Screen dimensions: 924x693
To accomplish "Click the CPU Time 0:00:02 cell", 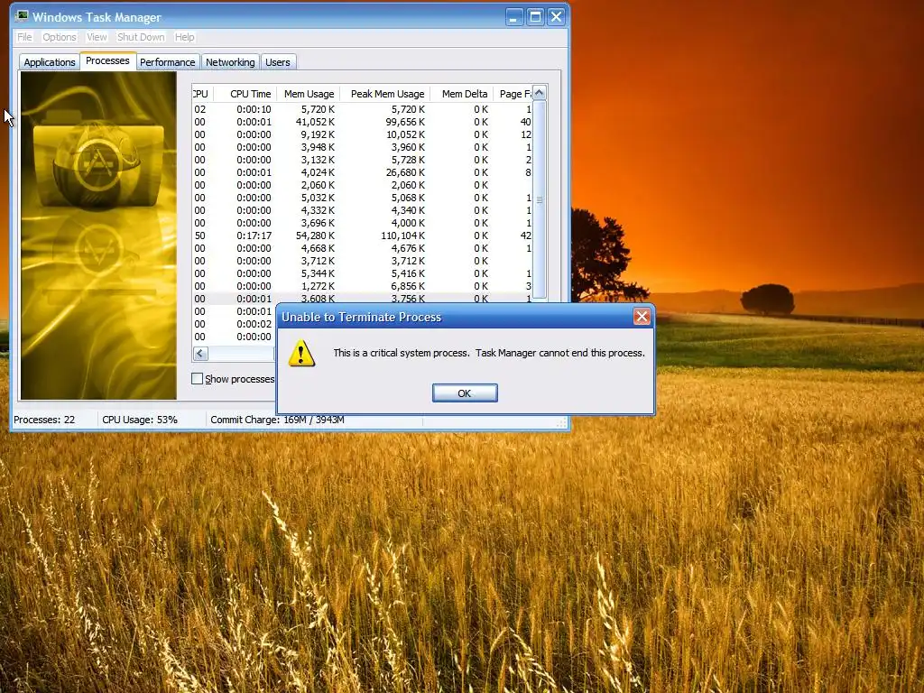I will [x=254, y=324].
